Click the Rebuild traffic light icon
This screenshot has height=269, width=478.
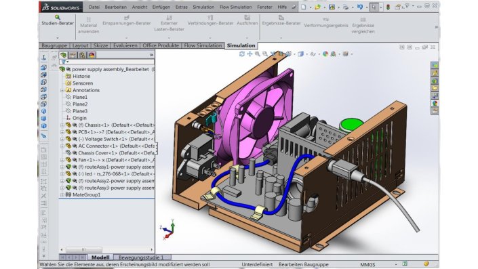click(388, 7)
